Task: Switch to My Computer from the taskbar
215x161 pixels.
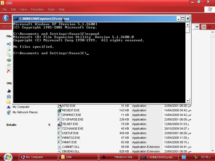Action: 38,157
